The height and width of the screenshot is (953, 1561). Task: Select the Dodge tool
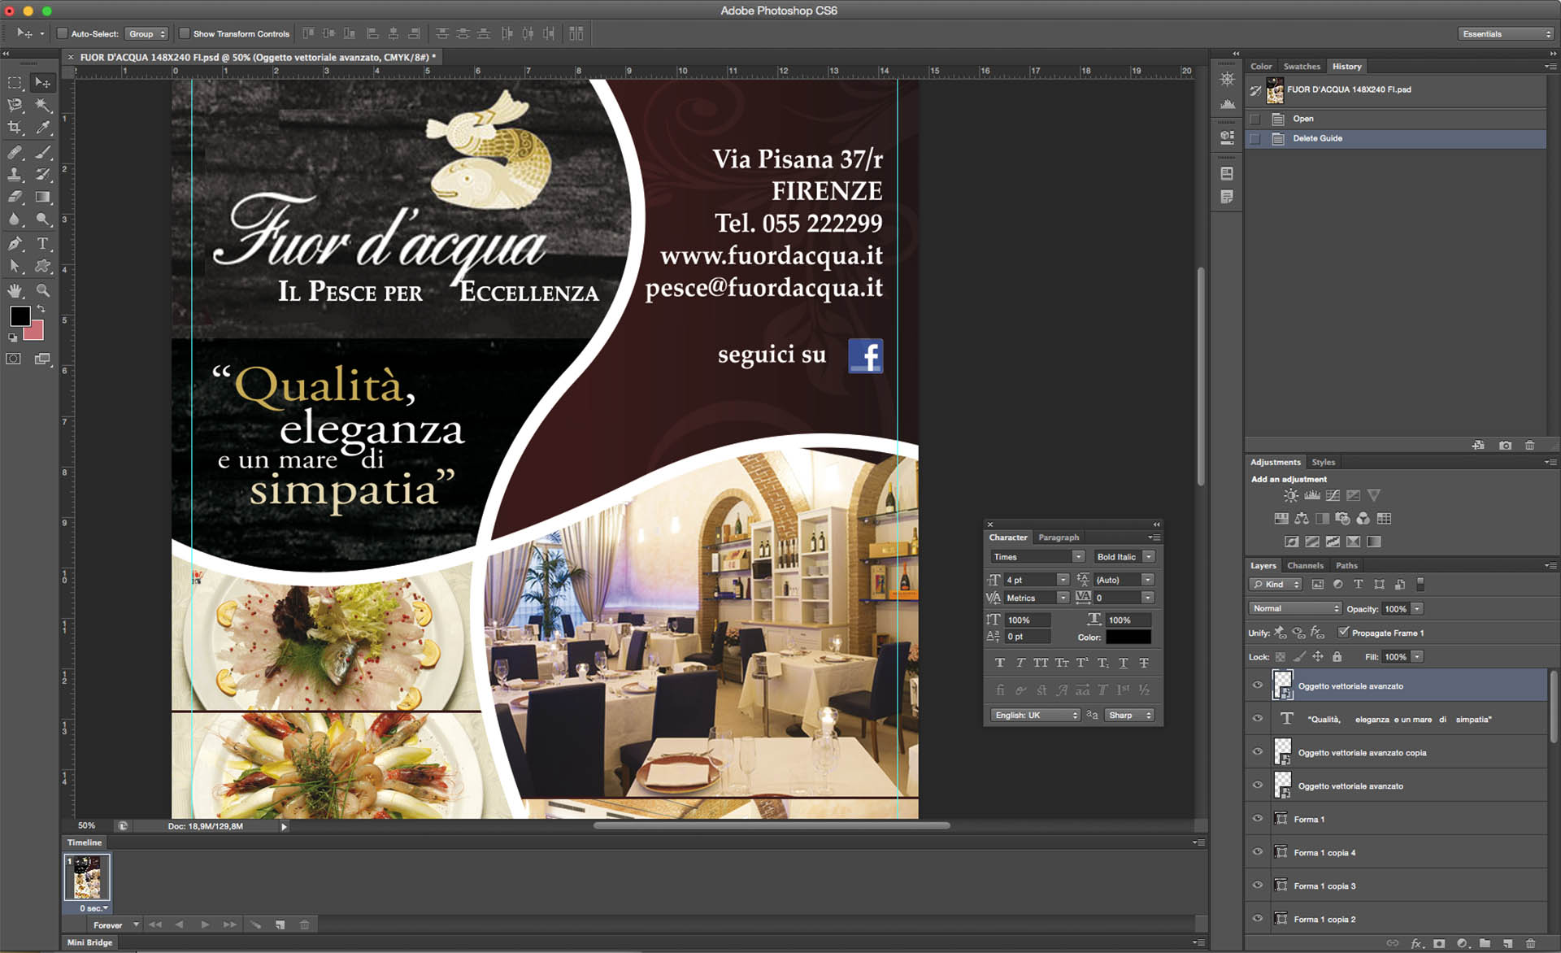42,220
